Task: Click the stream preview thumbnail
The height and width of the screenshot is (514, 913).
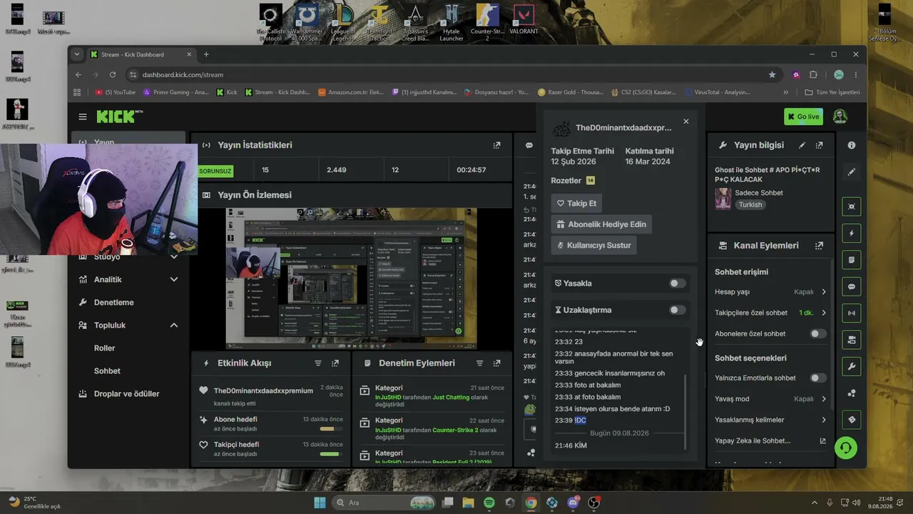Action: pos(351,278)
